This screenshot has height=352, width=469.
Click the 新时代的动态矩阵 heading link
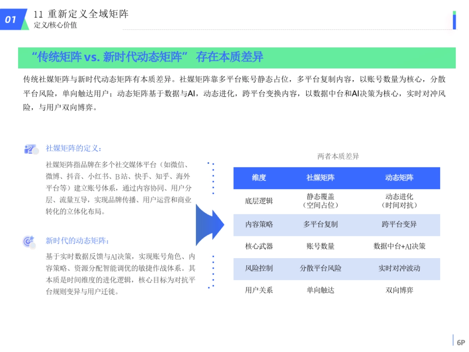pos(76,242)
